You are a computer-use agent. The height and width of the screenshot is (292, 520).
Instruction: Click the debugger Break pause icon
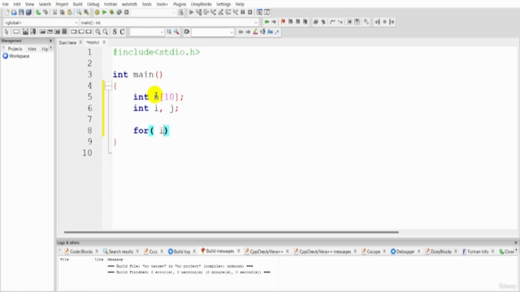(243, 13)
